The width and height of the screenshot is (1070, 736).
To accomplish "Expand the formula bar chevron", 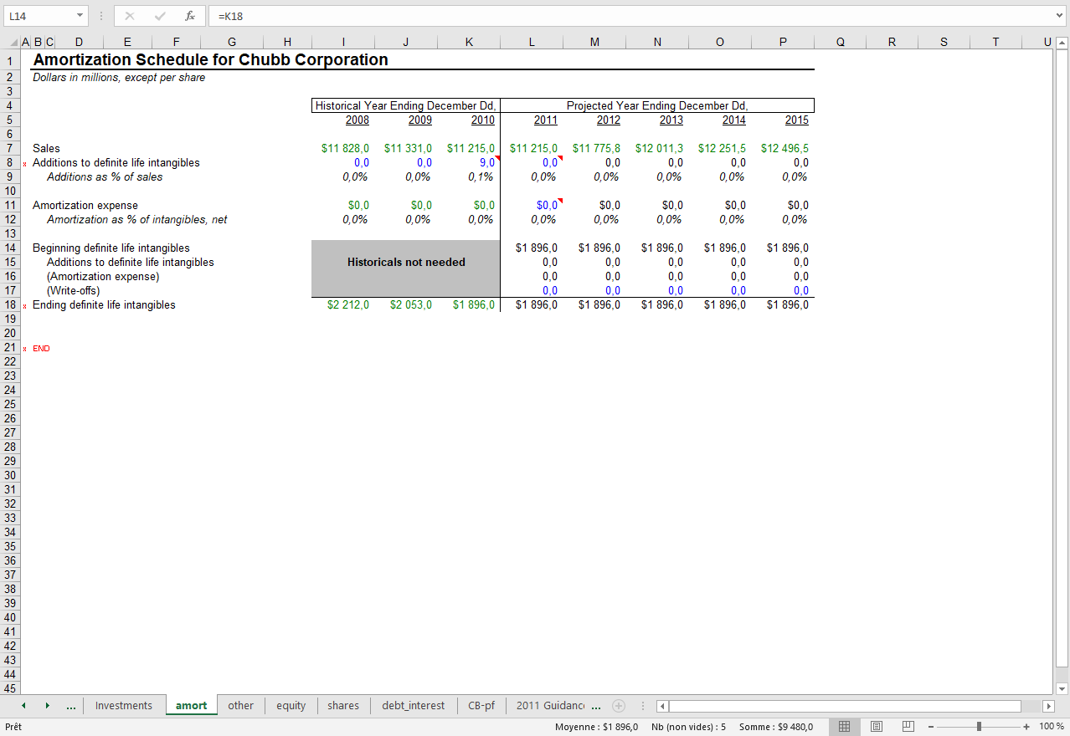I will (x=1060, y=15).
